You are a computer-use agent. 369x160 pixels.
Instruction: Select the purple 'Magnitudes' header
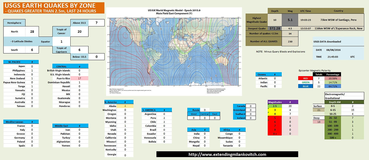tap(275, 102)
